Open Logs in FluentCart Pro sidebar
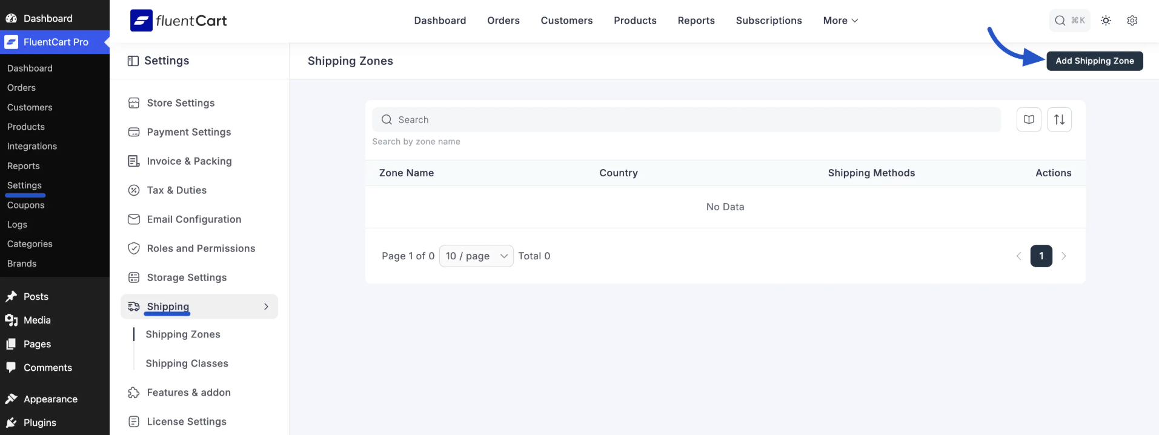The image size is (1159, 435). click(17, 224)
